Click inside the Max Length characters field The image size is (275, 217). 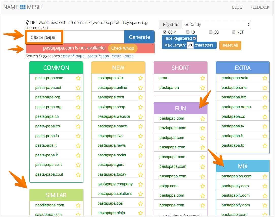pyautogui.click(x=190, y=45)
